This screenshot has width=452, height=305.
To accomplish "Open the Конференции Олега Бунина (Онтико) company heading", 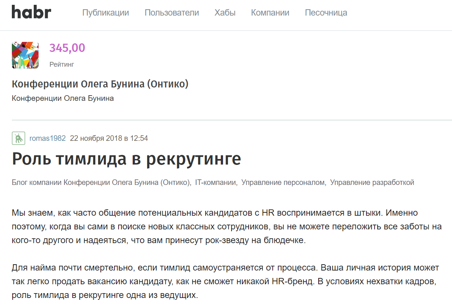I will click(x=100, y=84).
